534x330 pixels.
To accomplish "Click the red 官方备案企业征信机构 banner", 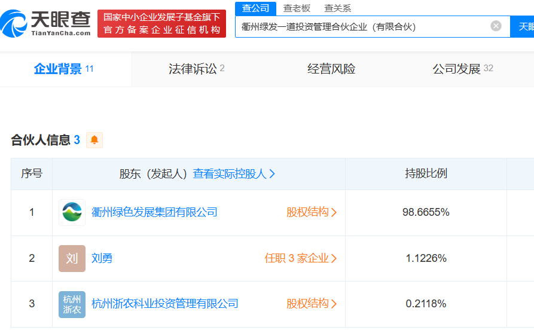I will pyautogui.click(x=162, y=23).
